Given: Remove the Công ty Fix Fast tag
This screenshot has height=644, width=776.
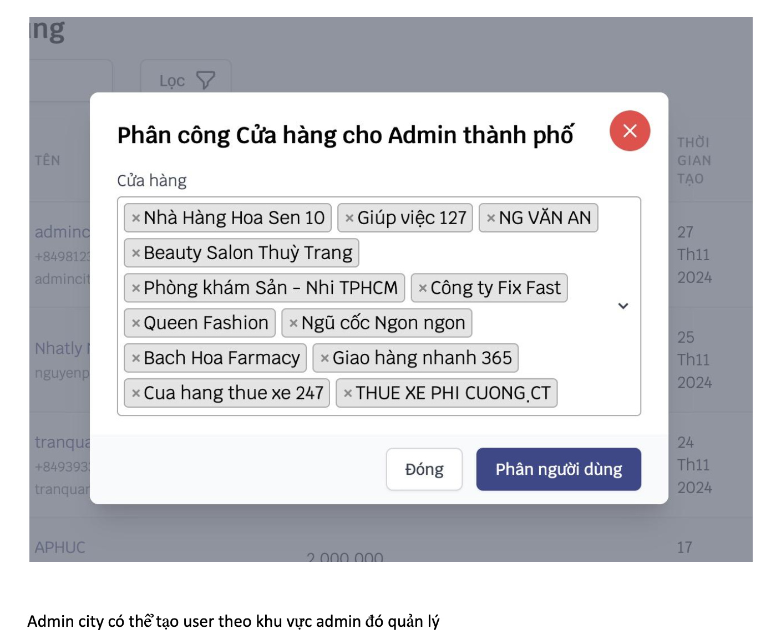Looking at the screenshot, I should (423, 288).
